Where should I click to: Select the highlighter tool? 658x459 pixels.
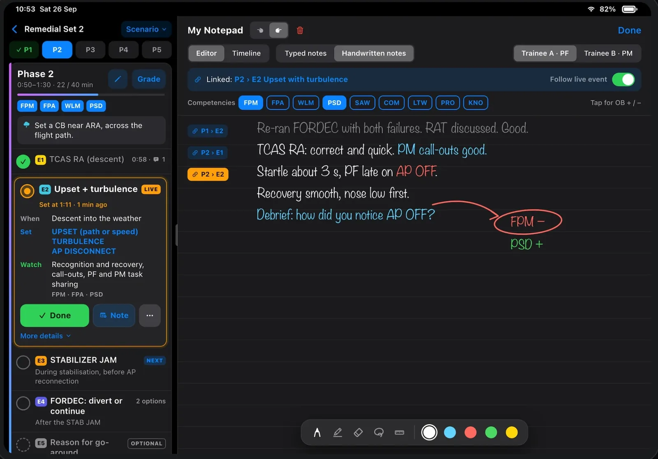tap(338, 432)
